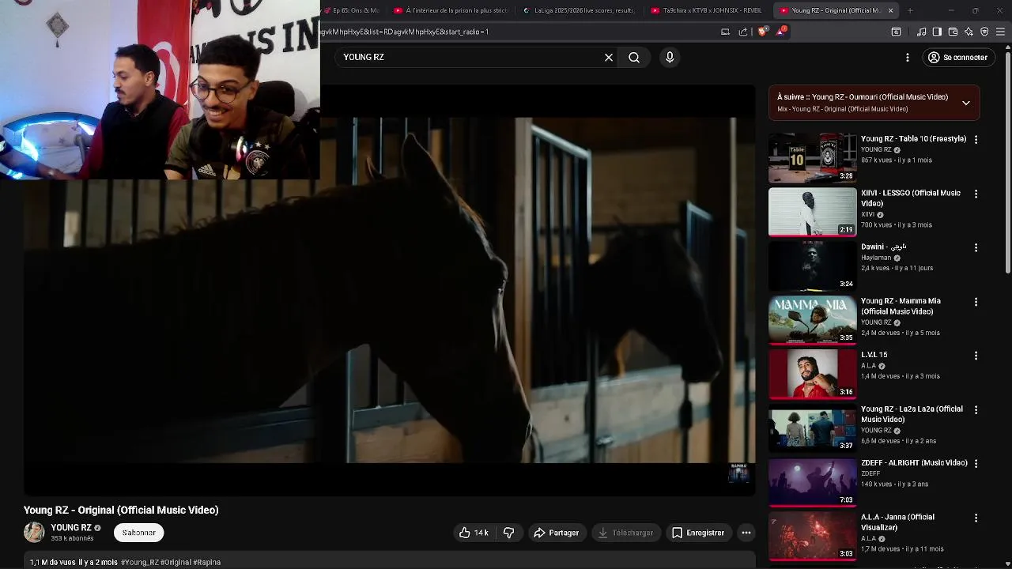Click the Se connecter sign-in button
1012x569 pixels.
tap(957, 58)
